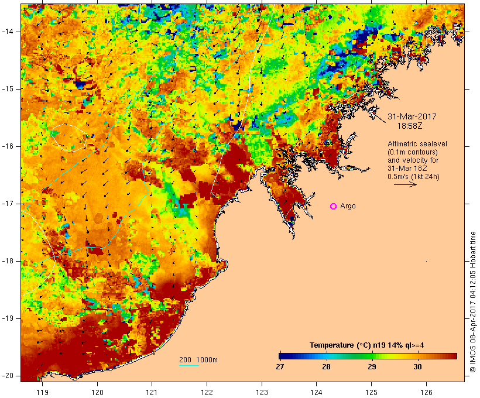
Task: Click the '122' longitude axis label
Action: pyautogui.click(x=207, y=392)
